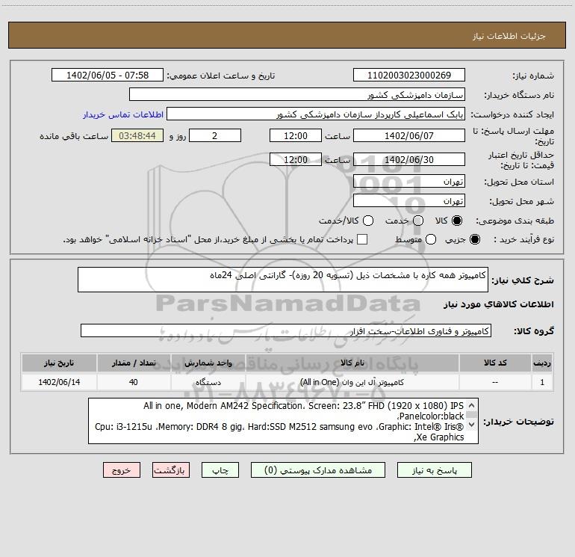The image size is (575, 557).
Task: Click the price validity date 1402/06/30 field
Action: [409, 159]
